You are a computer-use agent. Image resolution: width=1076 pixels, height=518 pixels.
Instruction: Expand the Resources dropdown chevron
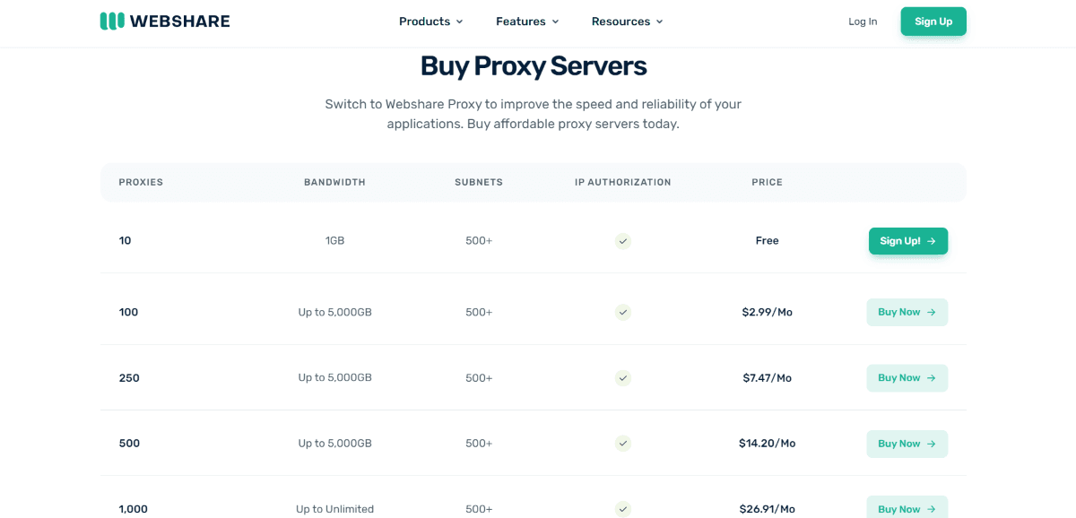tap(660, 22)
